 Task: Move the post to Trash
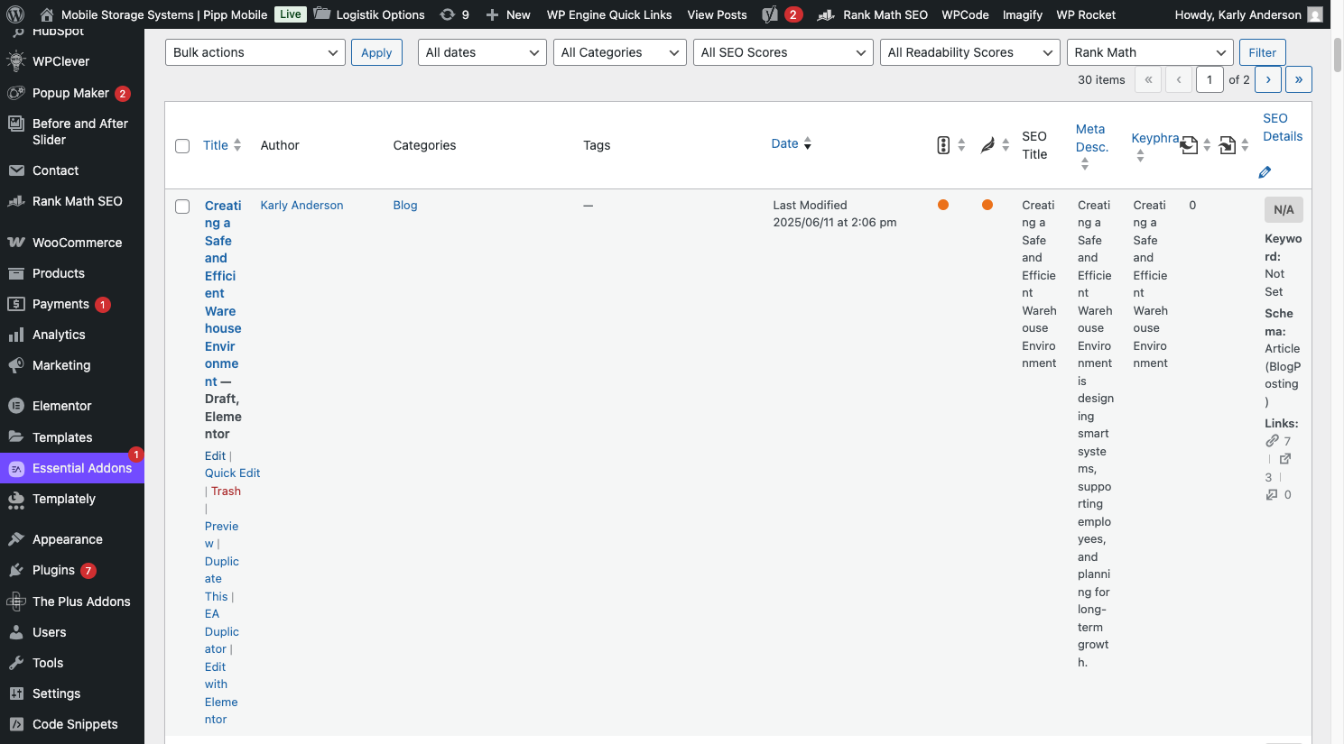226,491
